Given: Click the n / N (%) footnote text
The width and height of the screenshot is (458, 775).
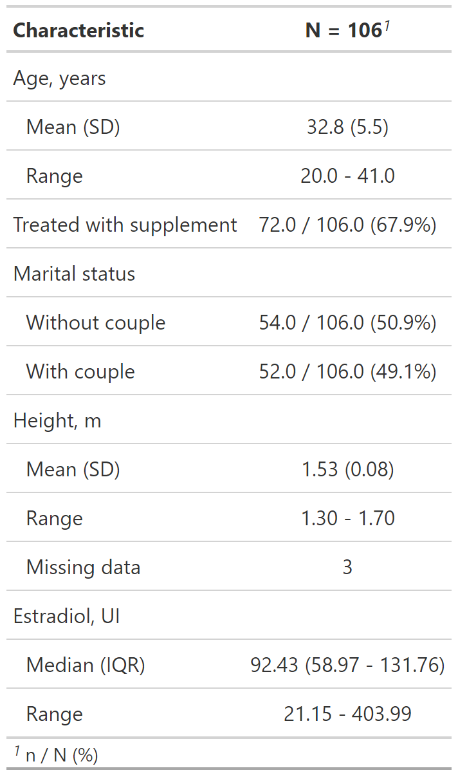Looking at the screenshot, I should (x=61, y=755).
